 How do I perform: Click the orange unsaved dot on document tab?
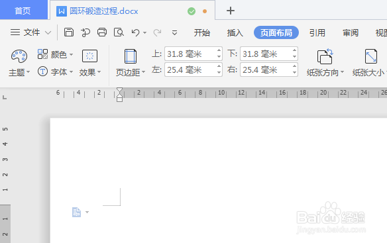point(205,11)
